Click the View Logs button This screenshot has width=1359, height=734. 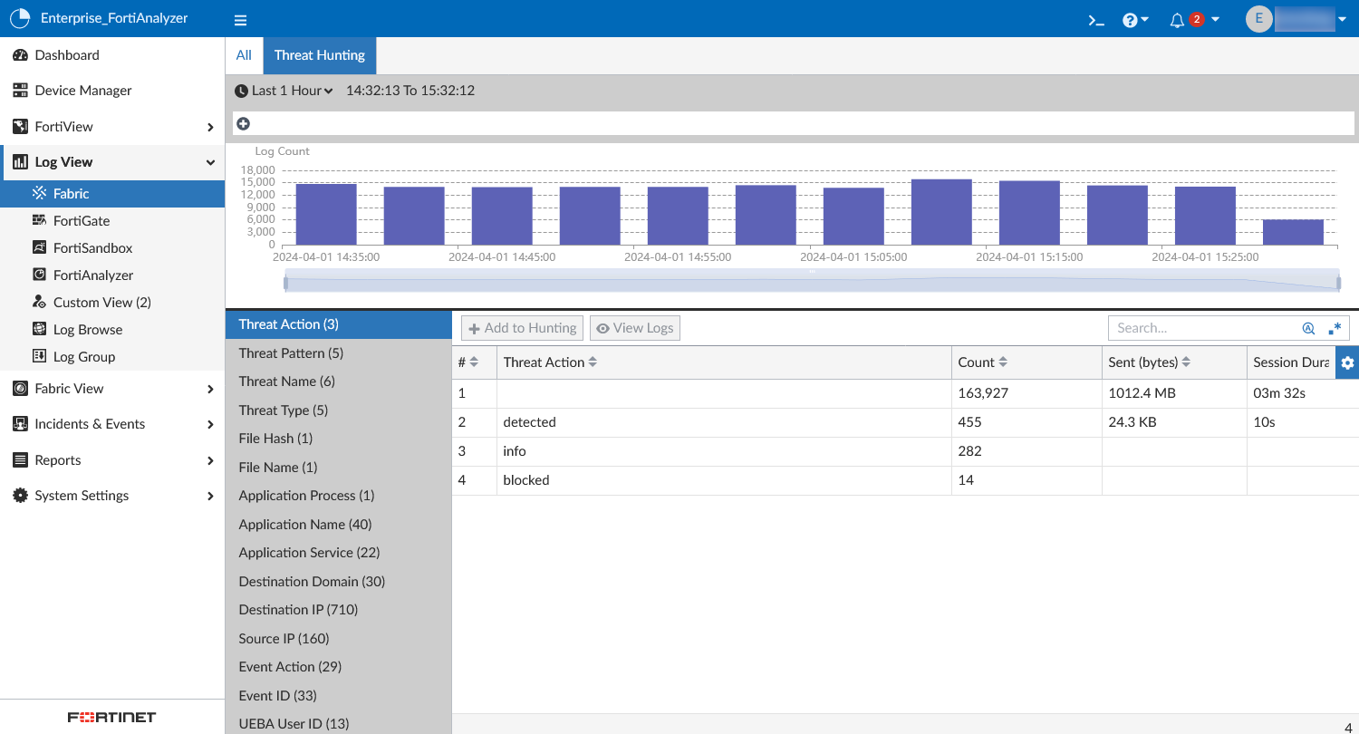tap(634, 328)
